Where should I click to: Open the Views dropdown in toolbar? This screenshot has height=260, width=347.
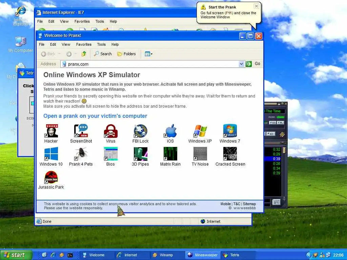click(148, 54)
